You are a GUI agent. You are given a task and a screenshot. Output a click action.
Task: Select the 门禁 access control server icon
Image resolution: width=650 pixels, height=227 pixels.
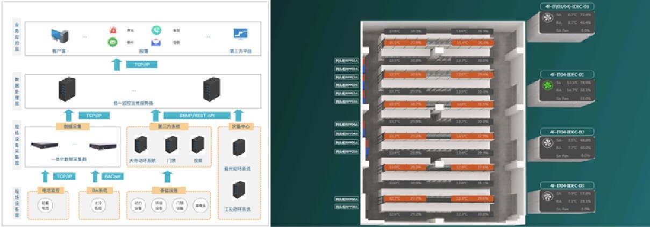(171, 144)
